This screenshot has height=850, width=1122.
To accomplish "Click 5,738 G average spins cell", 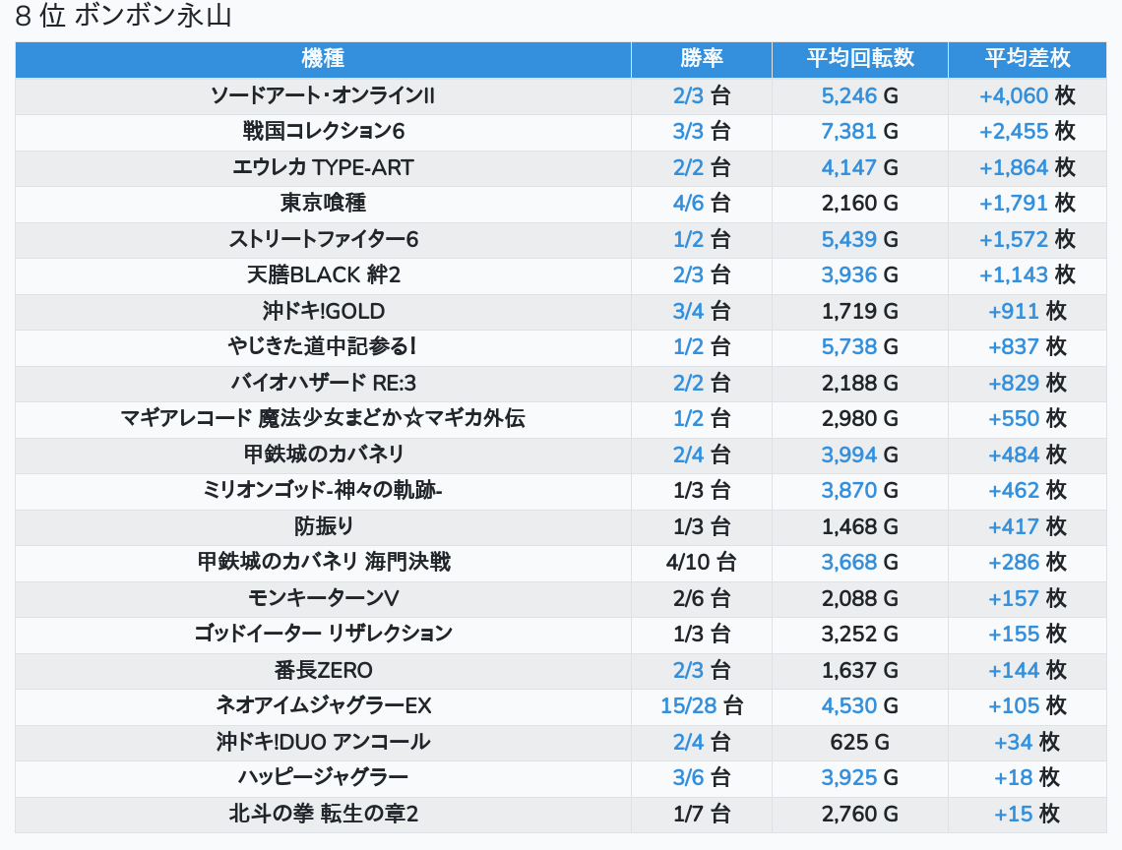I will (859, 347).
